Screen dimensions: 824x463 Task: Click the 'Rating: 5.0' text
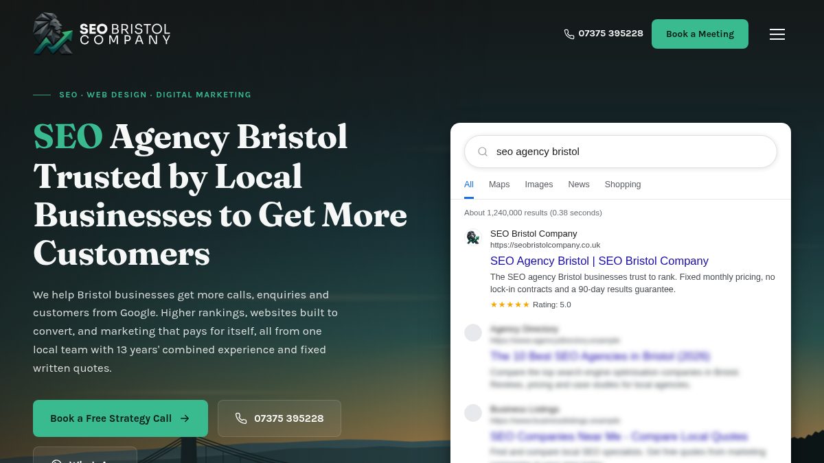552,305
